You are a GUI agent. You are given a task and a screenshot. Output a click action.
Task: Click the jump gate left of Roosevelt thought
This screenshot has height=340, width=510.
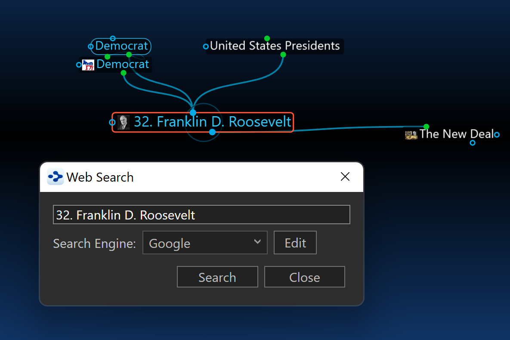pos(112,122)
